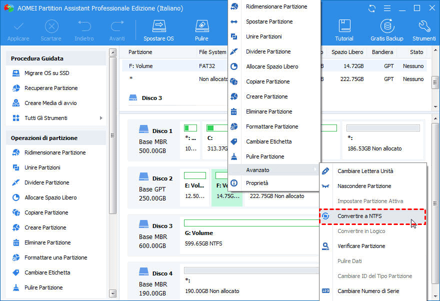Click Recuperare Partizione sidebar icon
The height and width of the screenshot is (301, 440).
click(16, 88)
